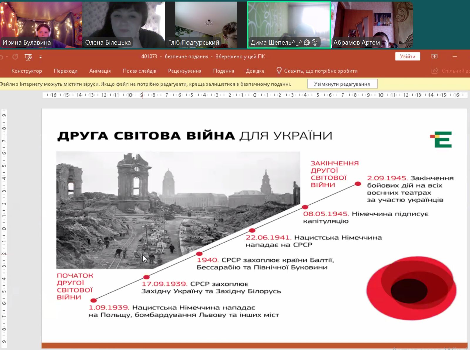Click the horizontal ruler above the slide
The image size is (470, 350).
[x=254, y=95]
